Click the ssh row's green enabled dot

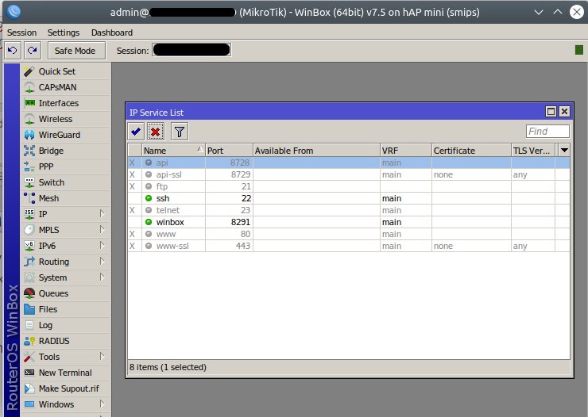click(149, 198)
